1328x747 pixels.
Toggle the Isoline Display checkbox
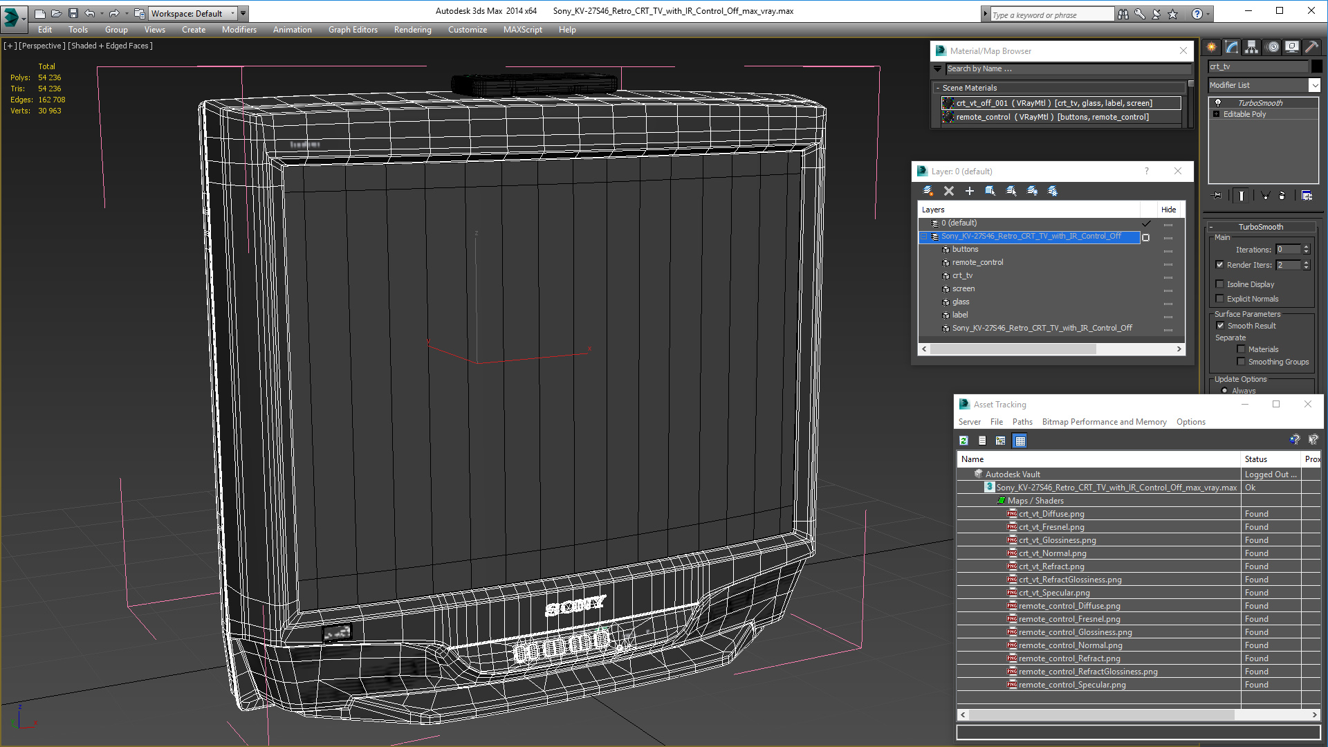(1220, 284)
